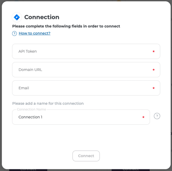The height and width of the screenshot is (171, 172).
Task: Click the floating Connection Name label
Action: (31, 110)
